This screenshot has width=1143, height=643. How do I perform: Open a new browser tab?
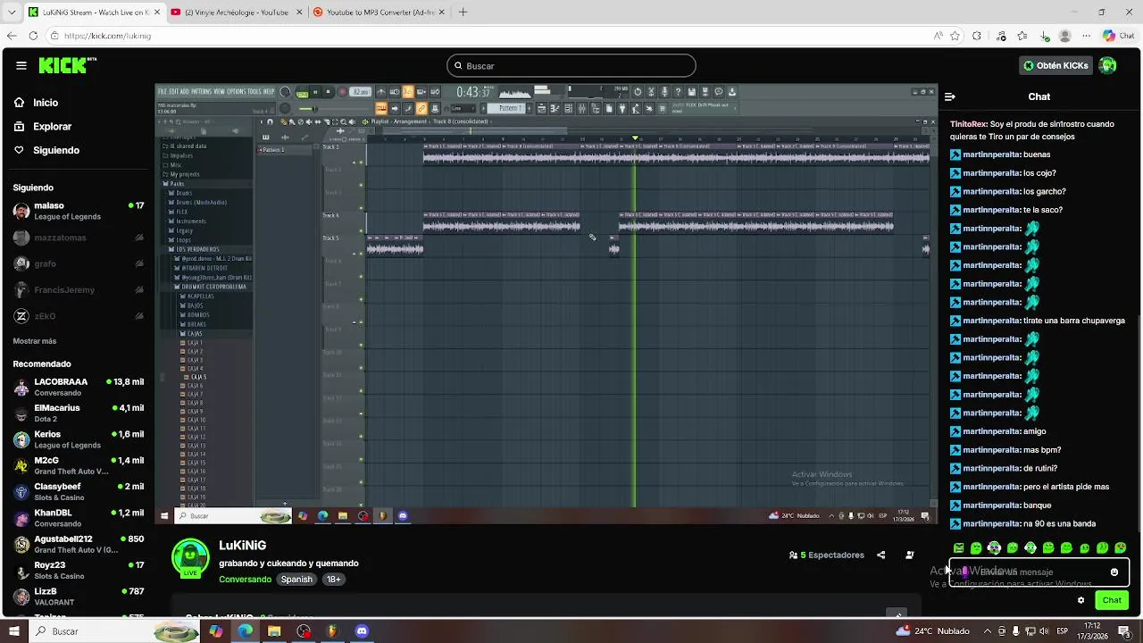463,13
